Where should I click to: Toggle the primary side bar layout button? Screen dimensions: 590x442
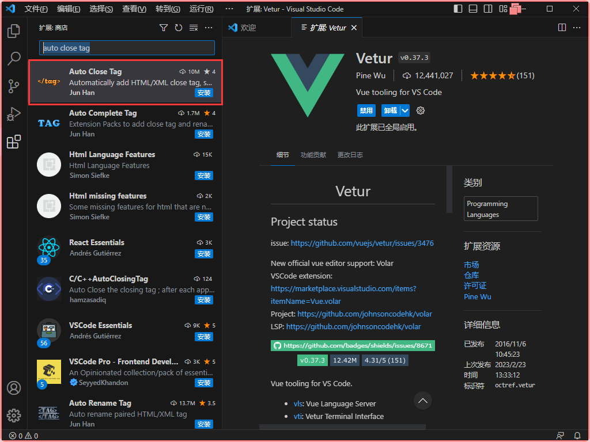(458, 9)
